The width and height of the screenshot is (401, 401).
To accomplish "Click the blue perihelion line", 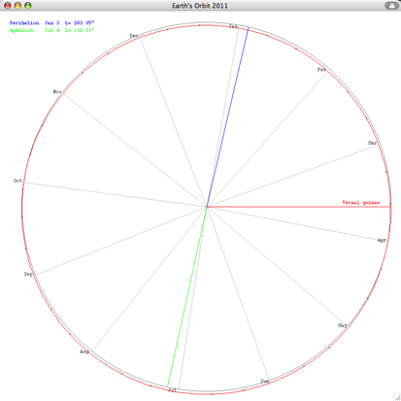I will (227, 117).
